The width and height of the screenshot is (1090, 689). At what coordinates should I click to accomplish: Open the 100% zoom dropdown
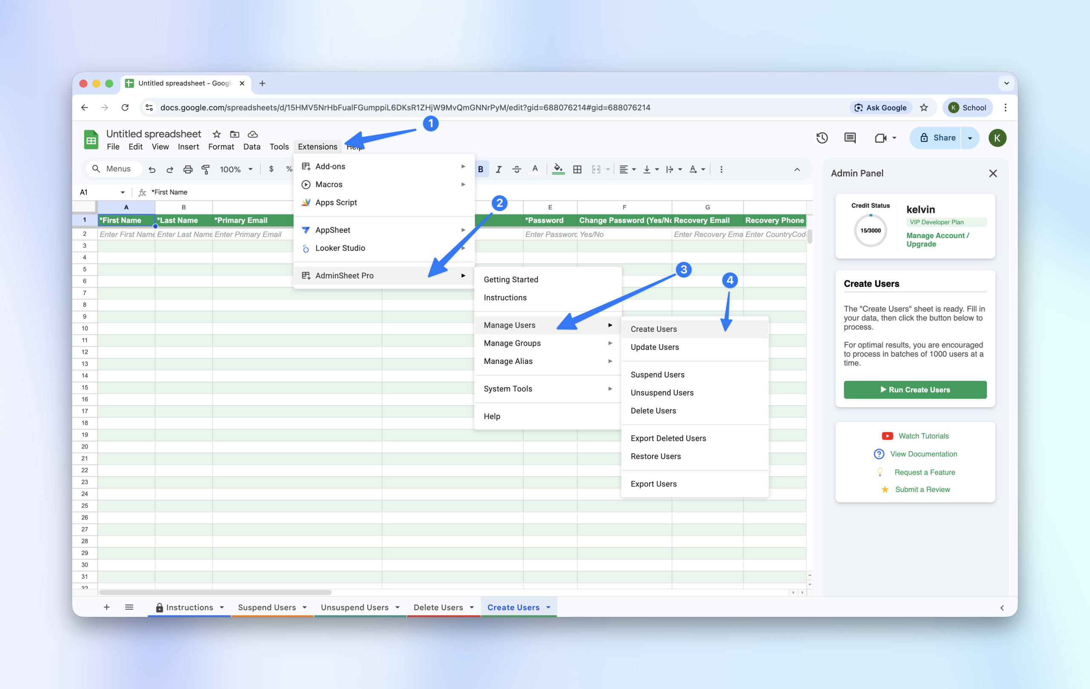click(236, 169)
